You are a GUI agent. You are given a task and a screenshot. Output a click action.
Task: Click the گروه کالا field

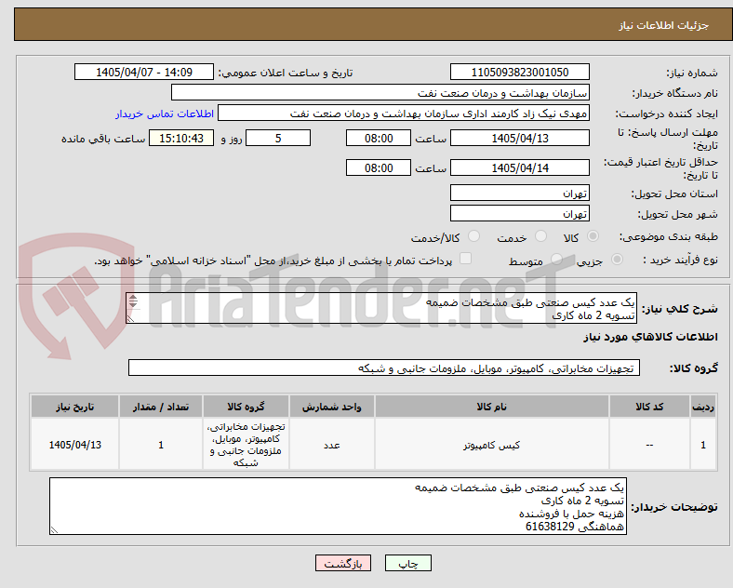384,367
